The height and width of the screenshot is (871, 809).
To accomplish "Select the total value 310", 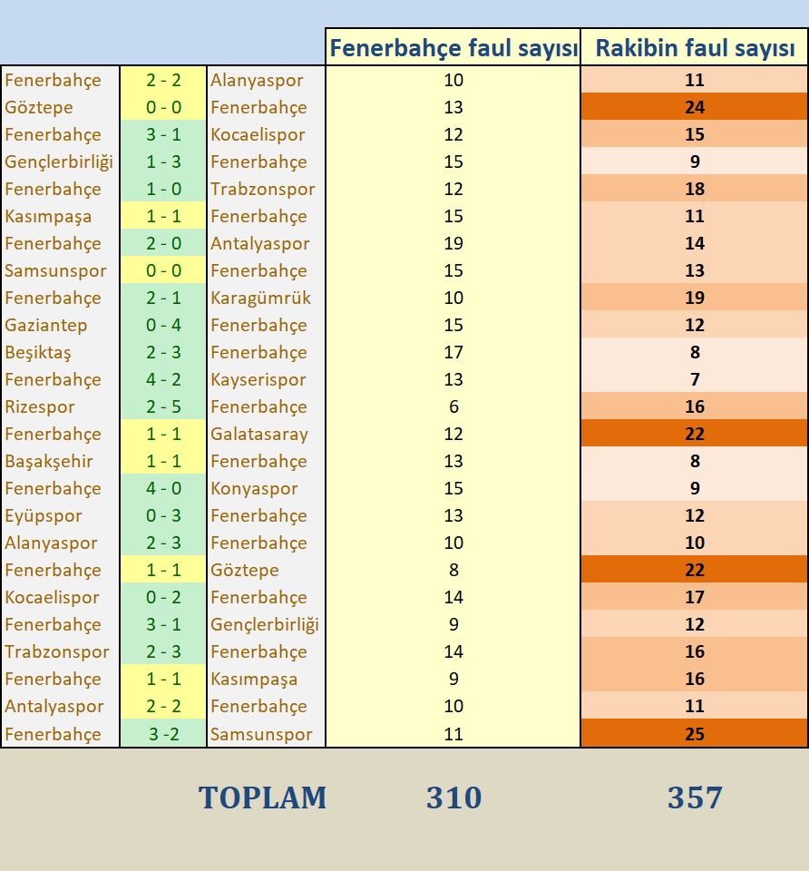I will coord(453,798).
